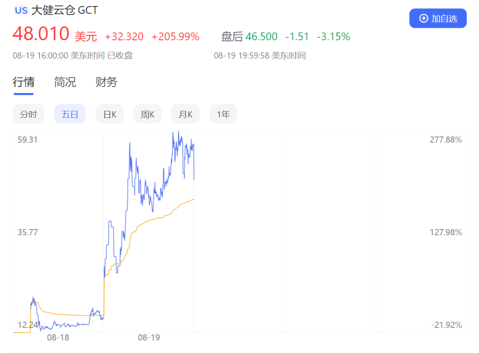The width and height of the screenshot is (479, 353).
Task: Click the 59.31 price axis label
Action: (x=27, y=140)
